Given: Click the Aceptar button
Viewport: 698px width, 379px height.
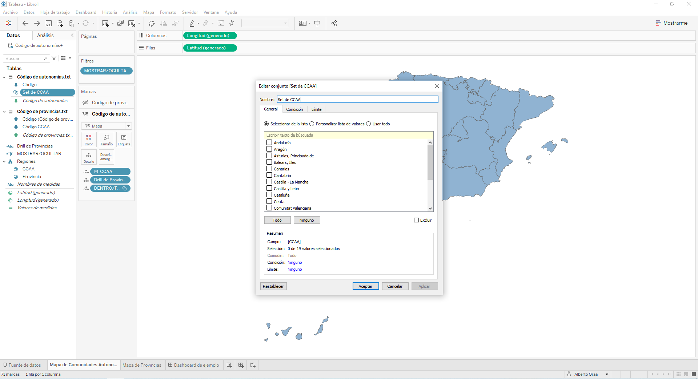Looking at the screenshot, I should click(x=365, y=286).
